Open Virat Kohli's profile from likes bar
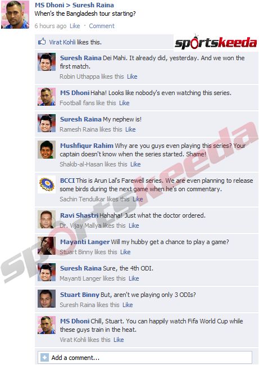259x365 pixels. click(x=62, y=42)
